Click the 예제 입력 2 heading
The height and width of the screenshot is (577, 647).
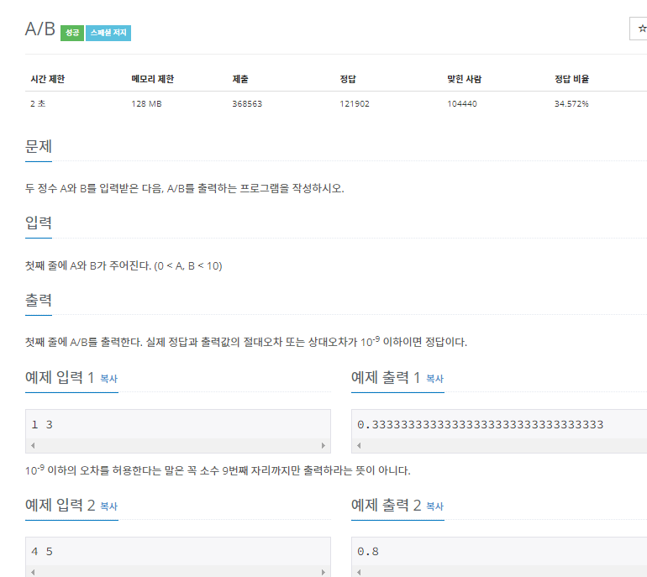tap(60, 505)
